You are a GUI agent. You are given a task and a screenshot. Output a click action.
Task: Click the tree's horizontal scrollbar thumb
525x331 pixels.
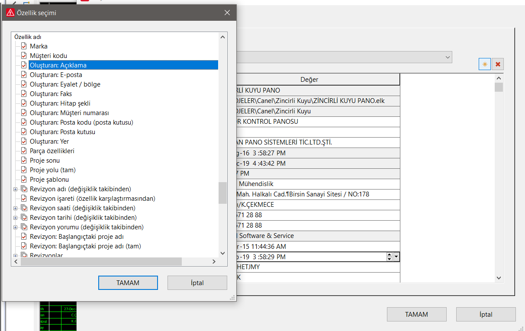(x=100, y=262)
